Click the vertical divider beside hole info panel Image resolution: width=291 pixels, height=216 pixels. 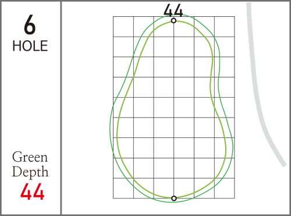click(x=61, y=108)
